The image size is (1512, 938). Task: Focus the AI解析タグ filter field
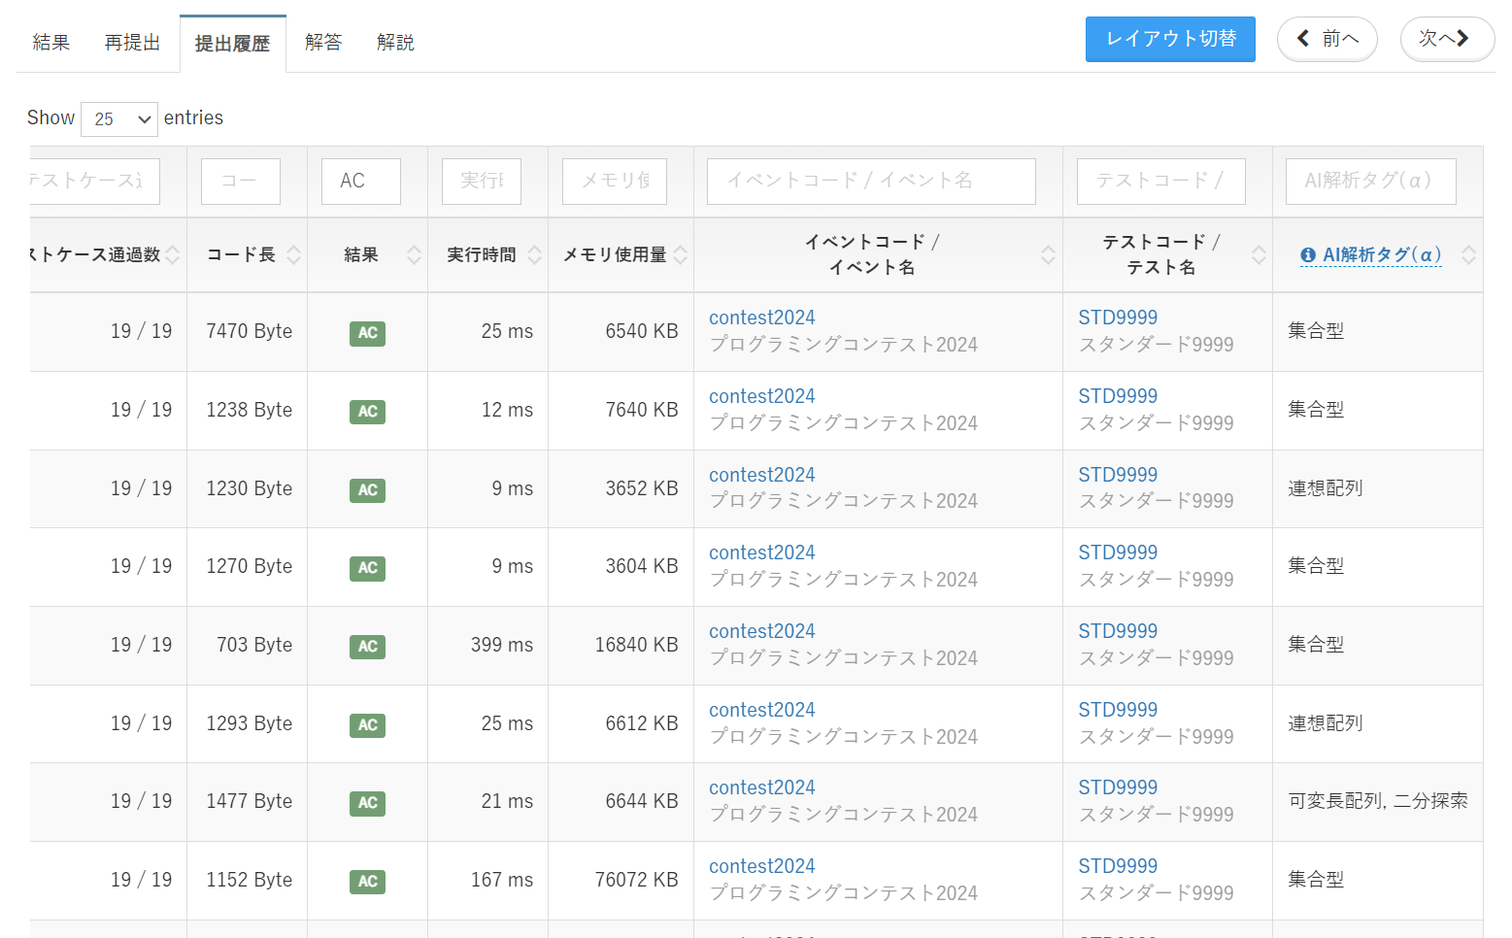coord(1370,182)
